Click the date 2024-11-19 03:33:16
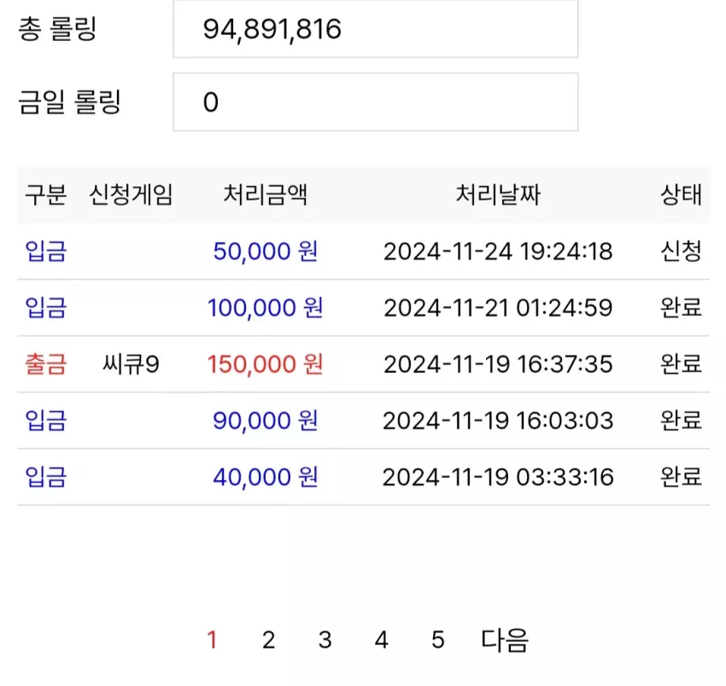The width and height of the screenshot is (726, 686). pos(498,477)
